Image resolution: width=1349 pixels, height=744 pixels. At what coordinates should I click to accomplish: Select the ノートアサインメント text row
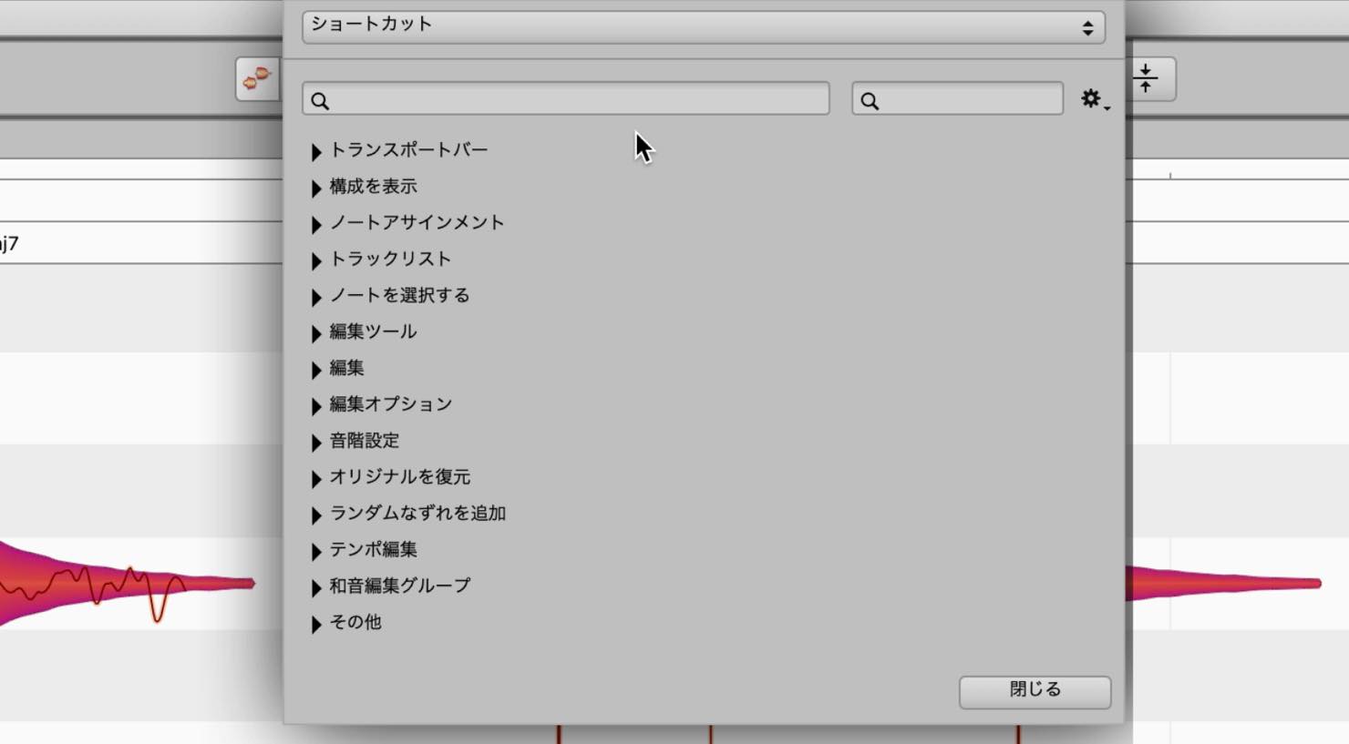(417, 222)
